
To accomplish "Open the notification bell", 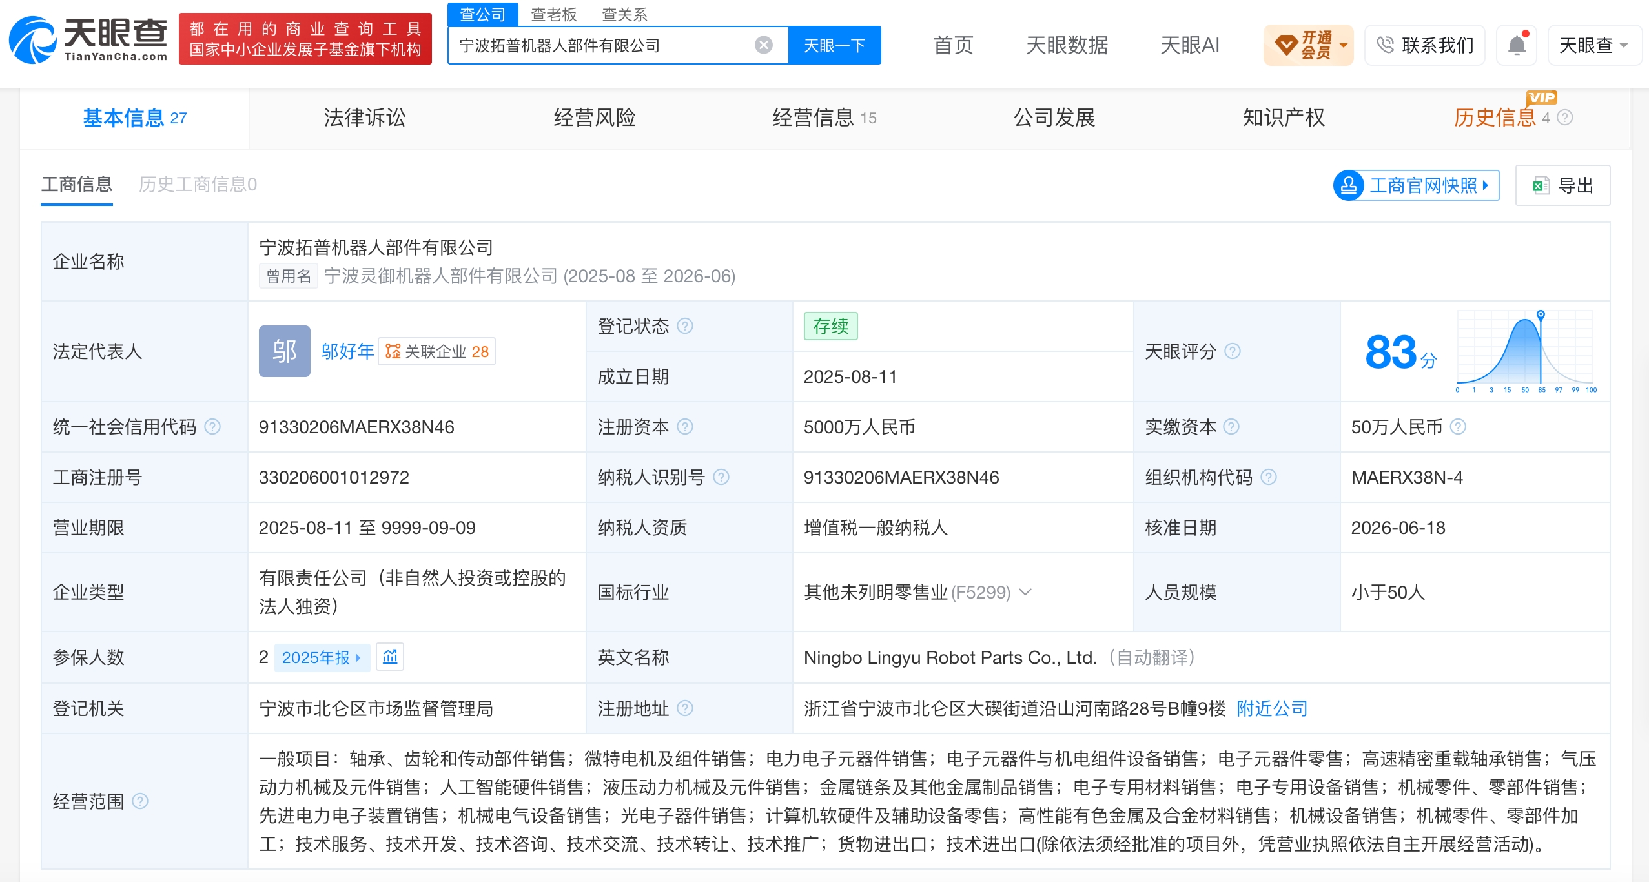I will click(x=1517, y=45).
